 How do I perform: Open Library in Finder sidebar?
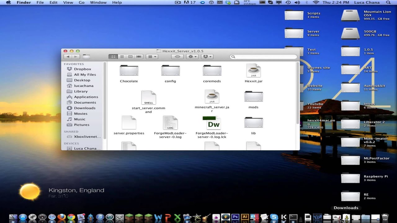click(81, 91)
